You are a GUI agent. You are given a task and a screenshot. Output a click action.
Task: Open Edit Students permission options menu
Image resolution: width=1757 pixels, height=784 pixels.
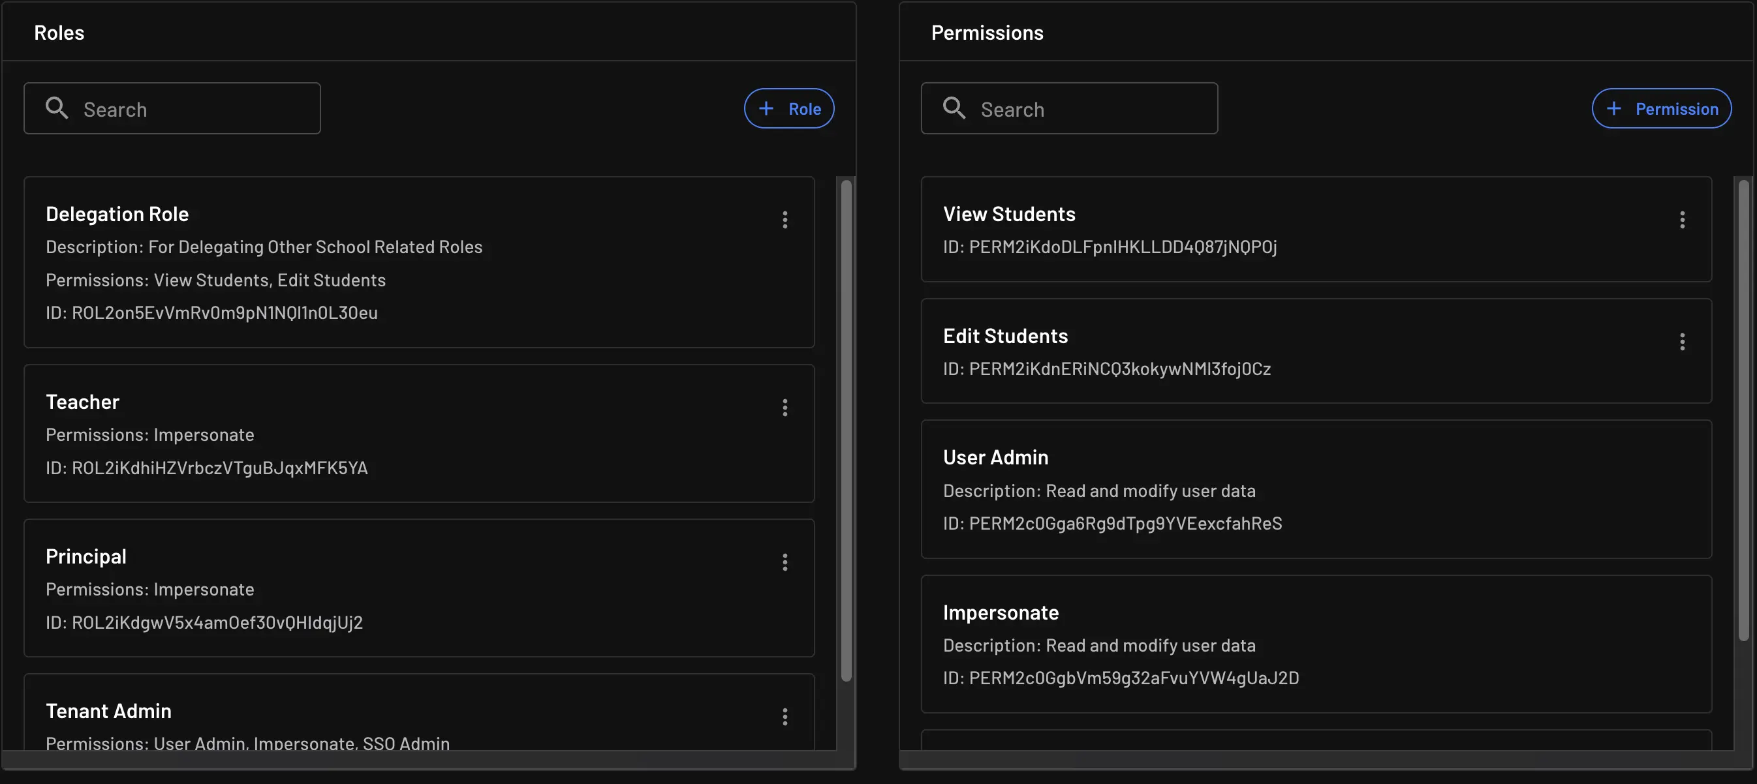(x=1682, y=342)
